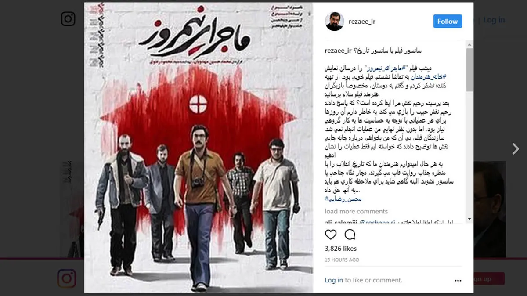The width and height of the screenshot is (527, 296).
Task: Click scrollbar up arrow in comments
Action: click(x=469, y=45)
